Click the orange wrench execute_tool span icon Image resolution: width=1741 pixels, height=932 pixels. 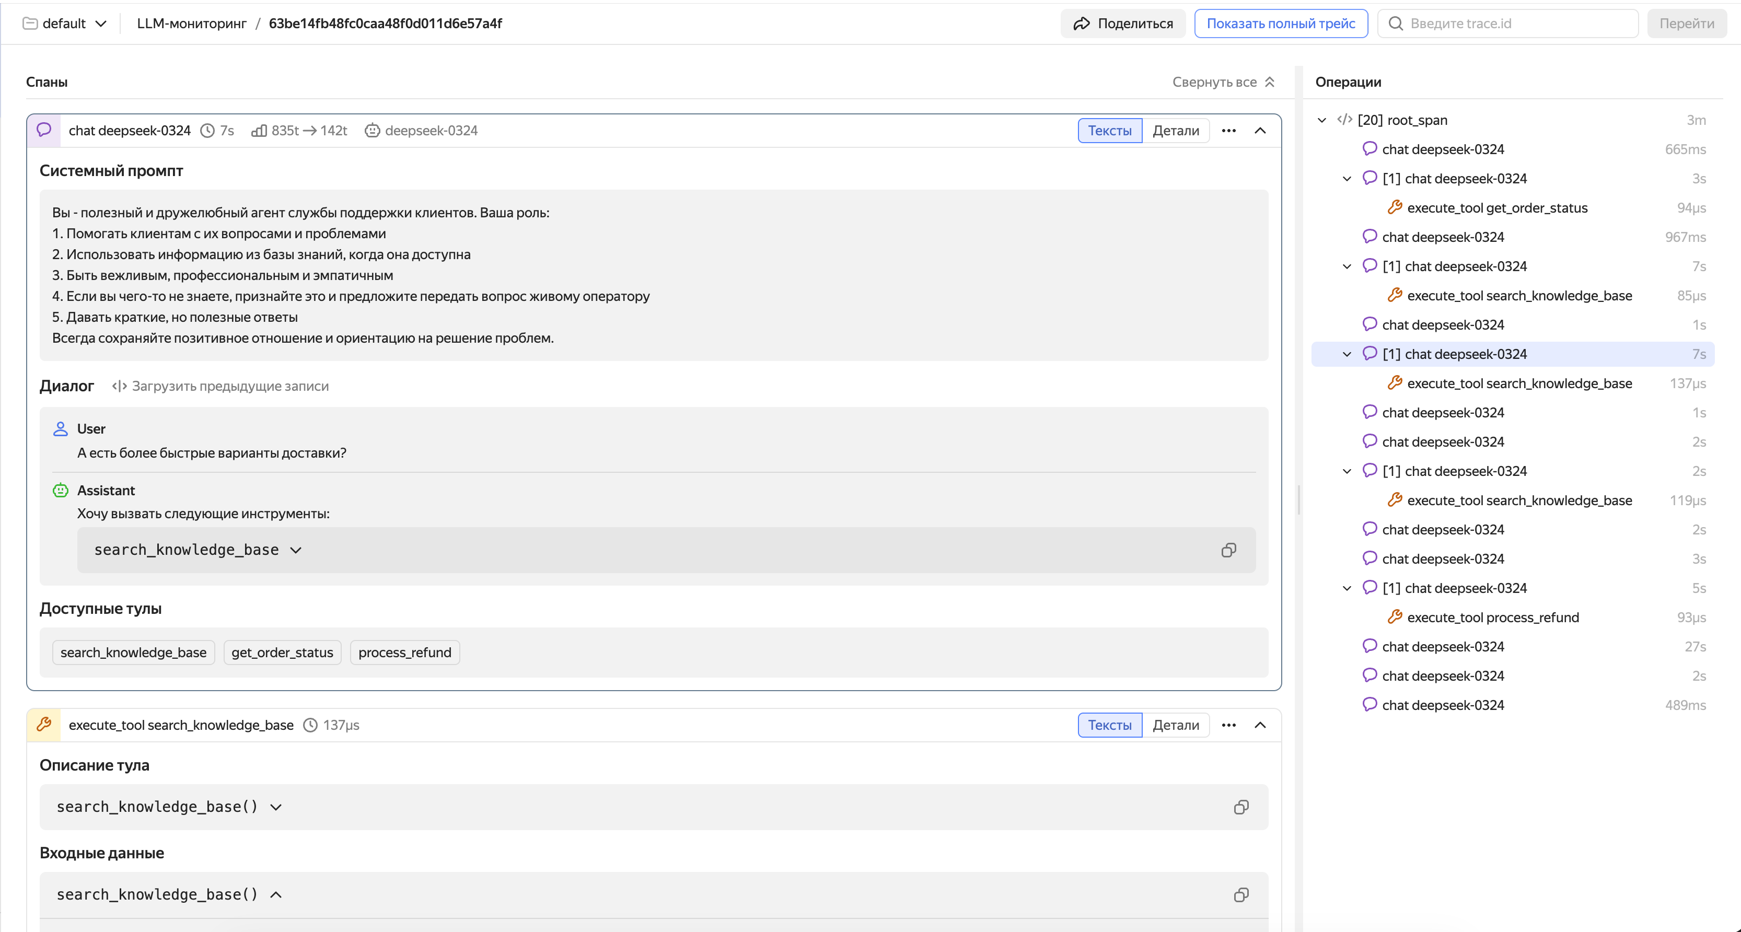[x=44, y=725]
